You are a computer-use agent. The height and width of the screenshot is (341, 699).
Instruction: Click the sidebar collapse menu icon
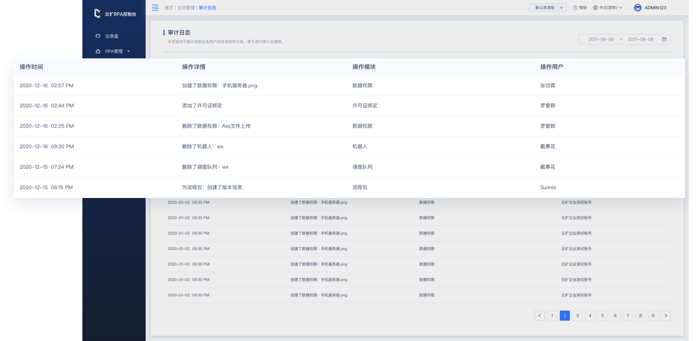155,8
